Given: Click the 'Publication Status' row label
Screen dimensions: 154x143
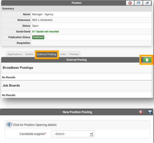Looking at the screenshot, I should point(19,37).
